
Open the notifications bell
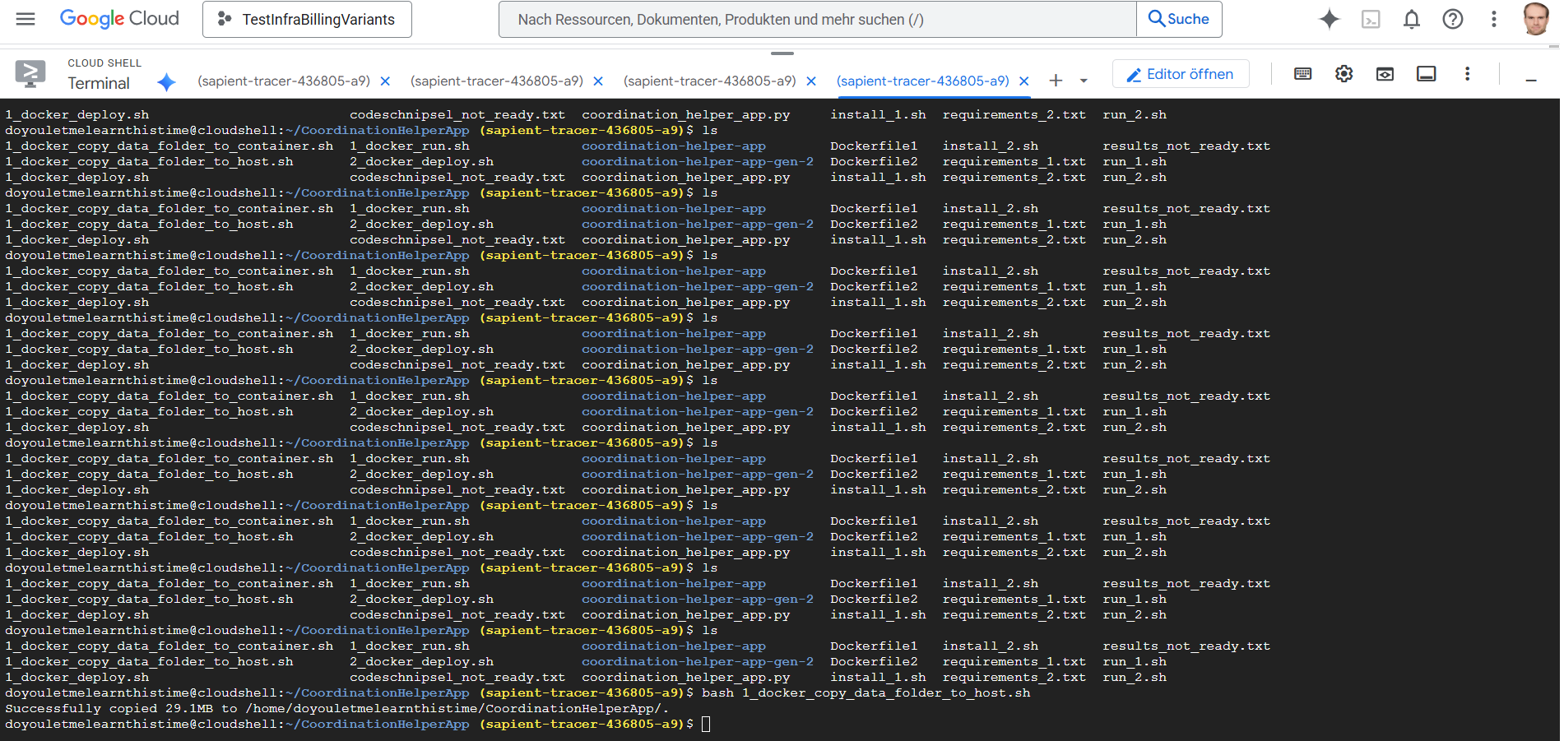pyautogui.click(x=1412, y=19)
